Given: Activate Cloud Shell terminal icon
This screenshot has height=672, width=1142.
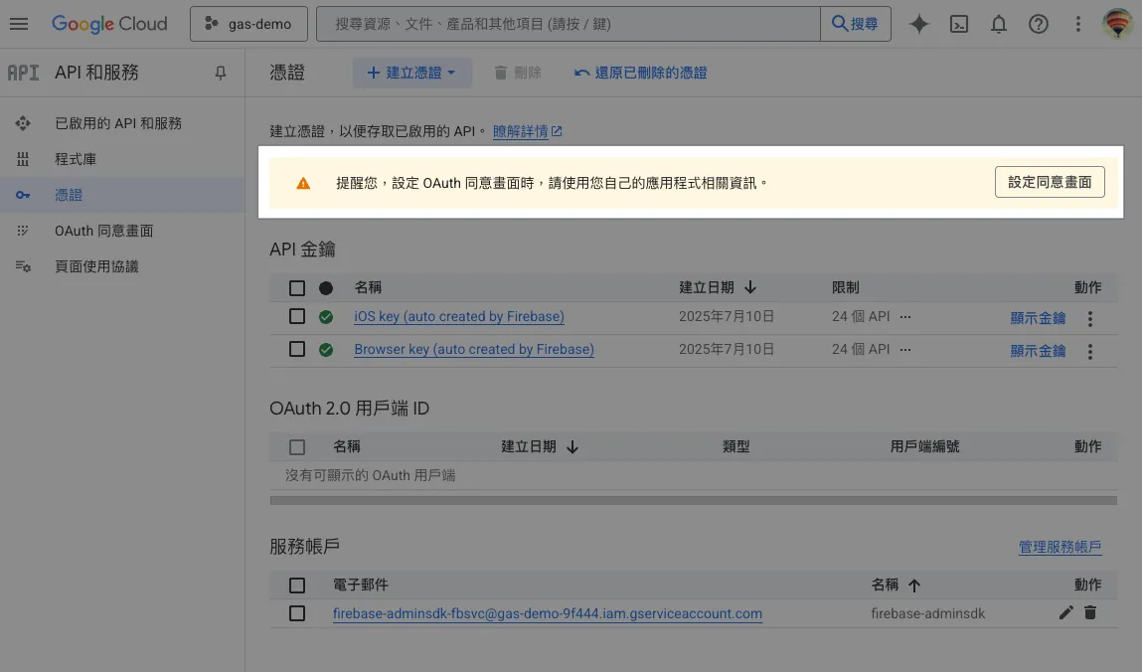Looking at the screenshot, I should click(x=959, y=25).
